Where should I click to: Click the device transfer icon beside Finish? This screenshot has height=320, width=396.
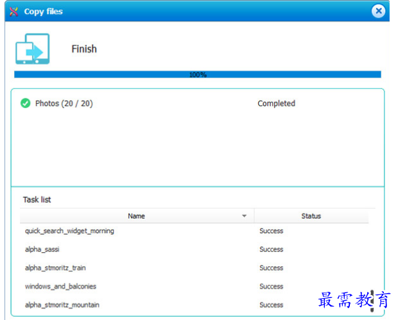32,49
